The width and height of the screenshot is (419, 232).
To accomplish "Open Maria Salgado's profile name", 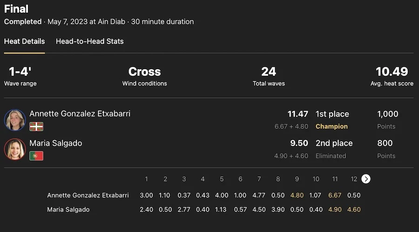I will (56, 143).
